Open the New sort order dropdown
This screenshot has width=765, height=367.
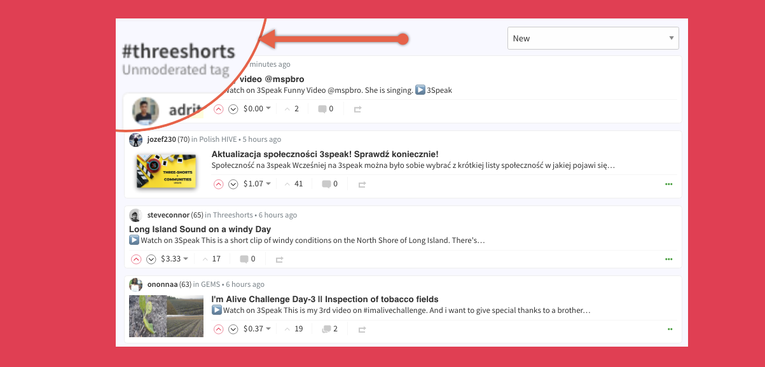click(x=593, y=38)
